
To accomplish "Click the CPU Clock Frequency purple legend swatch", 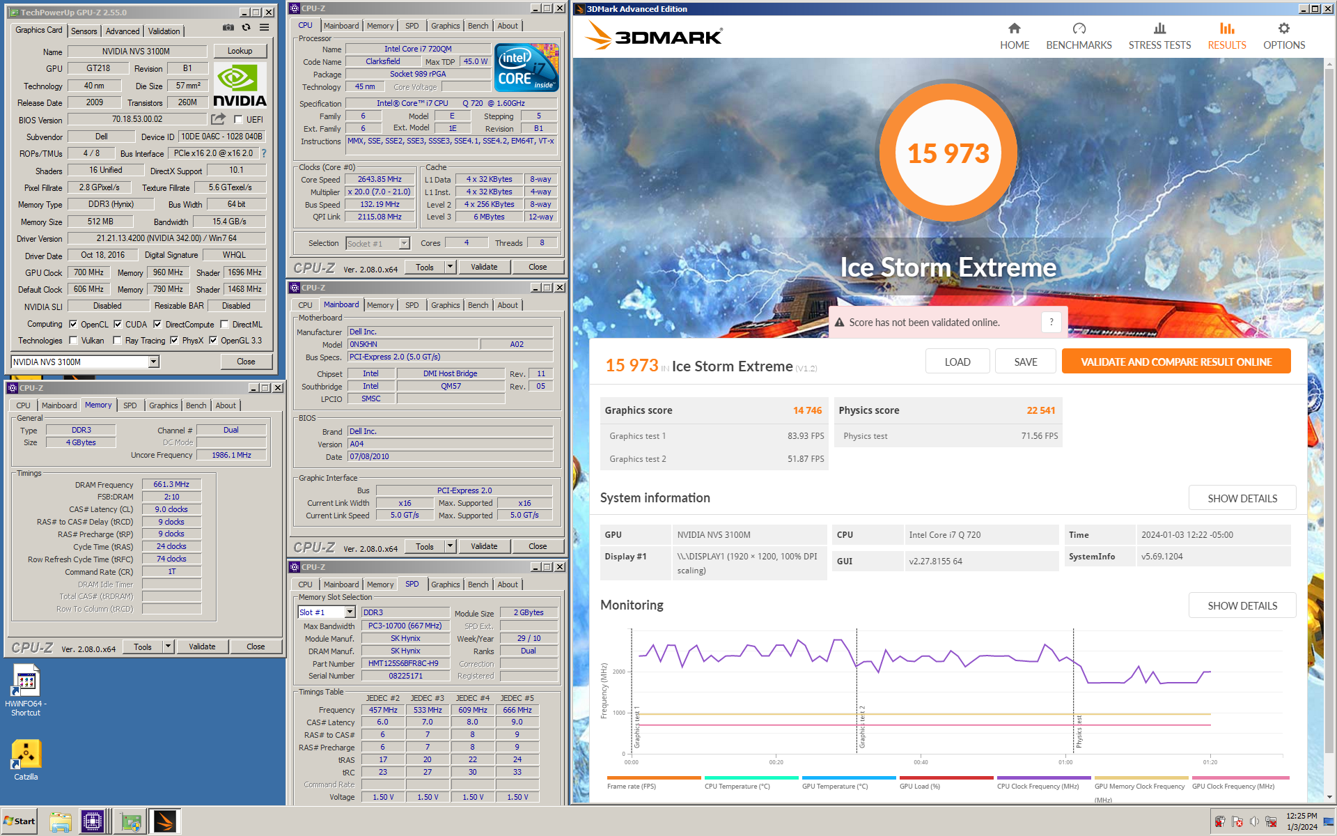I will pyautogui.click(x=1044, y=777).
